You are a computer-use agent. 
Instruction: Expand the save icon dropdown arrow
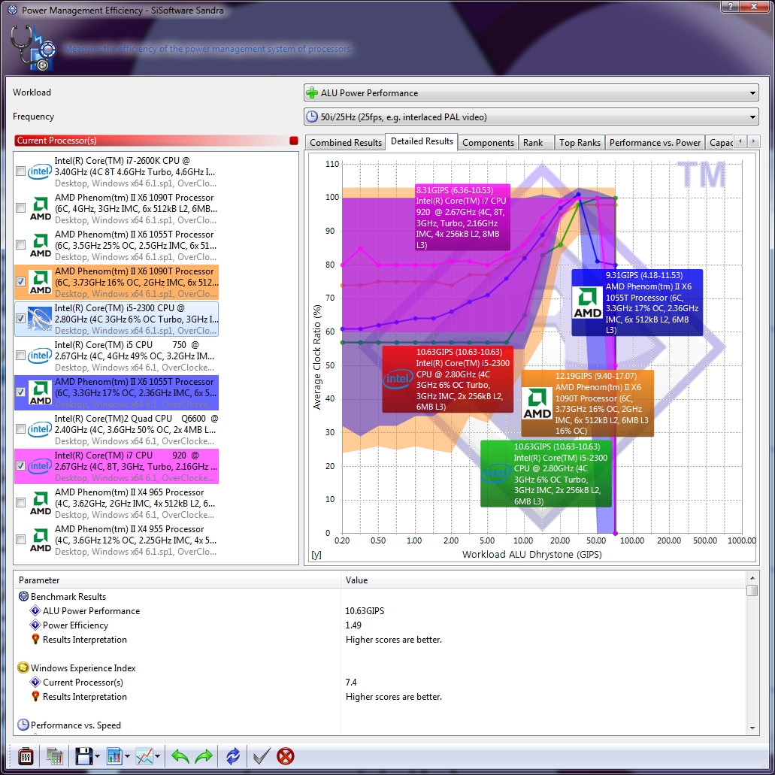tap(98, 756)
